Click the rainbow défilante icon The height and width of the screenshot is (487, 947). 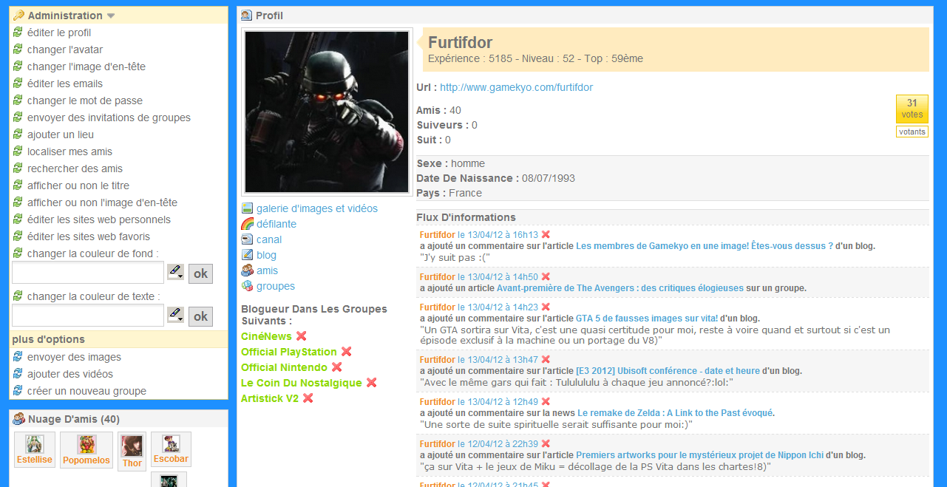(x=248, y=224)
